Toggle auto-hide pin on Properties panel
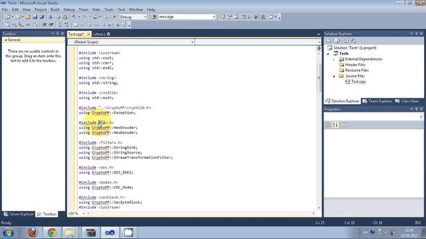 point(417,109)
